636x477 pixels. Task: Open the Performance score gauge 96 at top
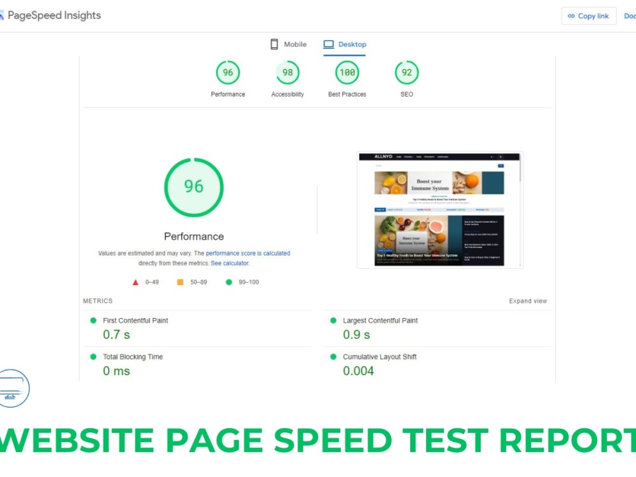(x=228, y=73)
